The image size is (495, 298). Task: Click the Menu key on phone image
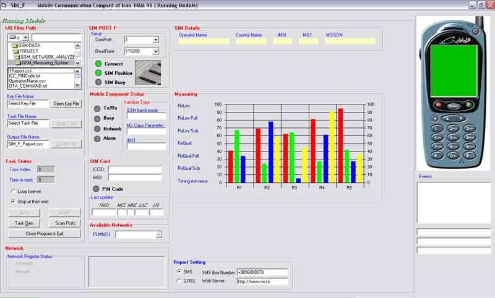(x=454, y=106)
